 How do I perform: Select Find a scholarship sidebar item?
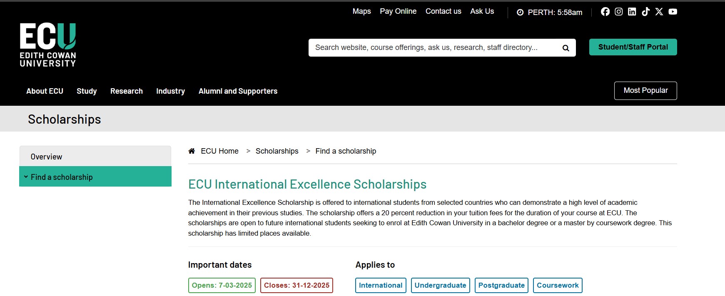95,177
